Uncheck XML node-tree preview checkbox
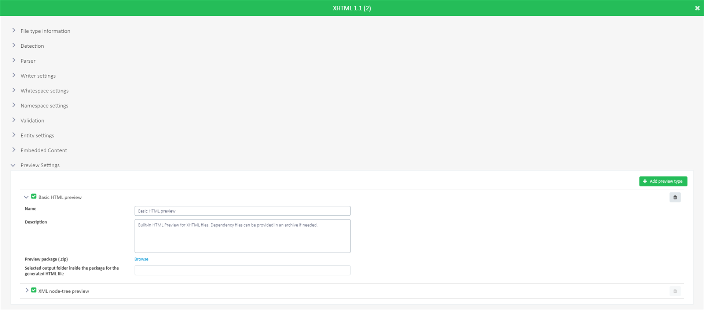The height and width of the screenshot is (310, 704). coord(34,290)
